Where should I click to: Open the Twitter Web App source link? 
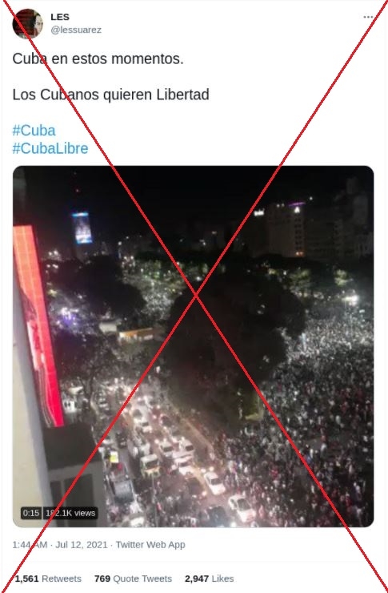tap(150, 545)
